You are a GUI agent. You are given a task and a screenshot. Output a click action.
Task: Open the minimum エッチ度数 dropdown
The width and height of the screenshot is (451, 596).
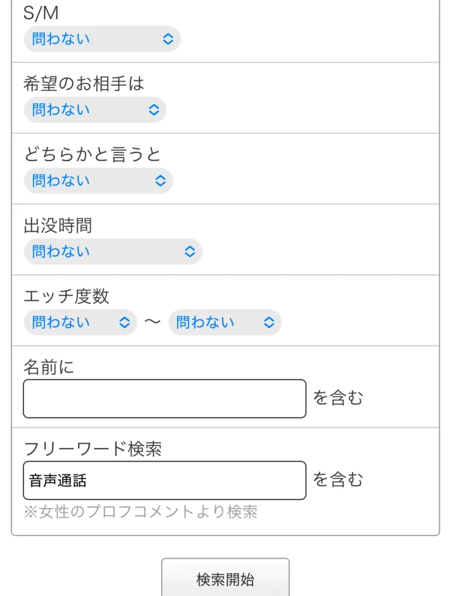80,322
